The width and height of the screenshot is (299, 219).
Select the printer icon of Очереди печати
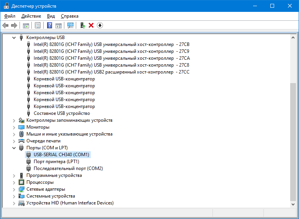point(21,141)
